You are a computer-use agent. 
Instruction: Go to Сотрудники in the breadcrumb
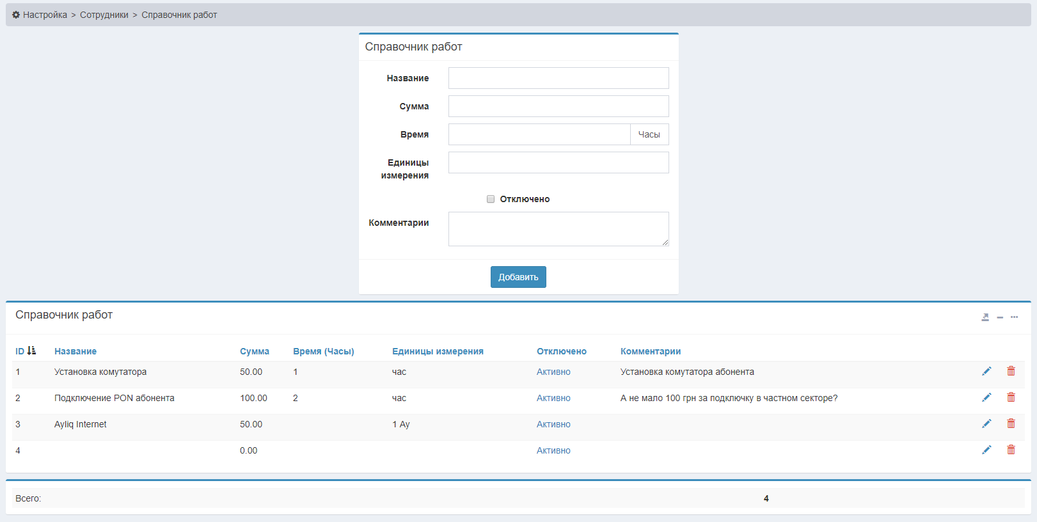coord(104,15)
